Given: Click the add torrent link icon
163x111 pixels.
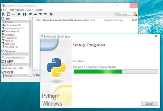Looking at the screenshot, I should point(3,14).
